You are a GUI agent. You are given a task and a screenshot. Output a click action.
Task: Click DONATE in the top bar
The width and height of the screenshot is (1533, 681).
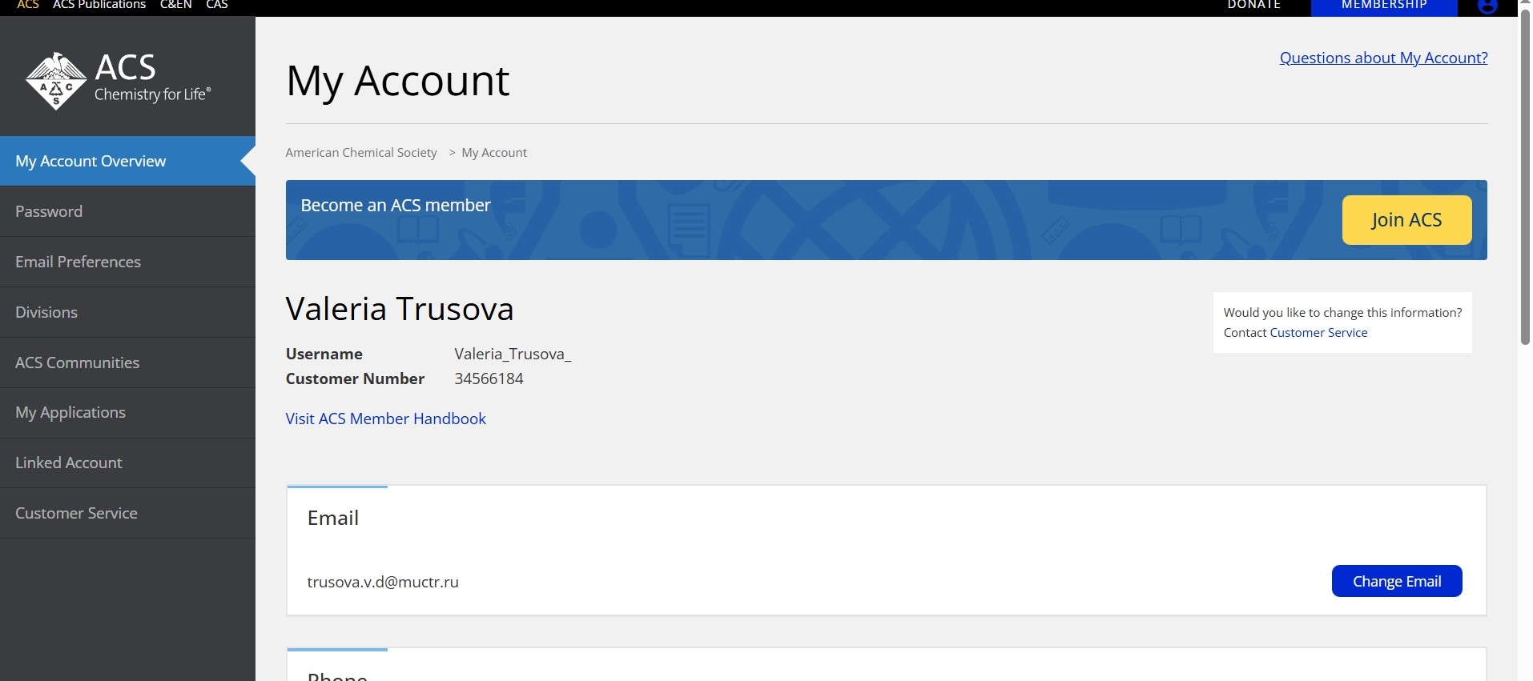1253,6
